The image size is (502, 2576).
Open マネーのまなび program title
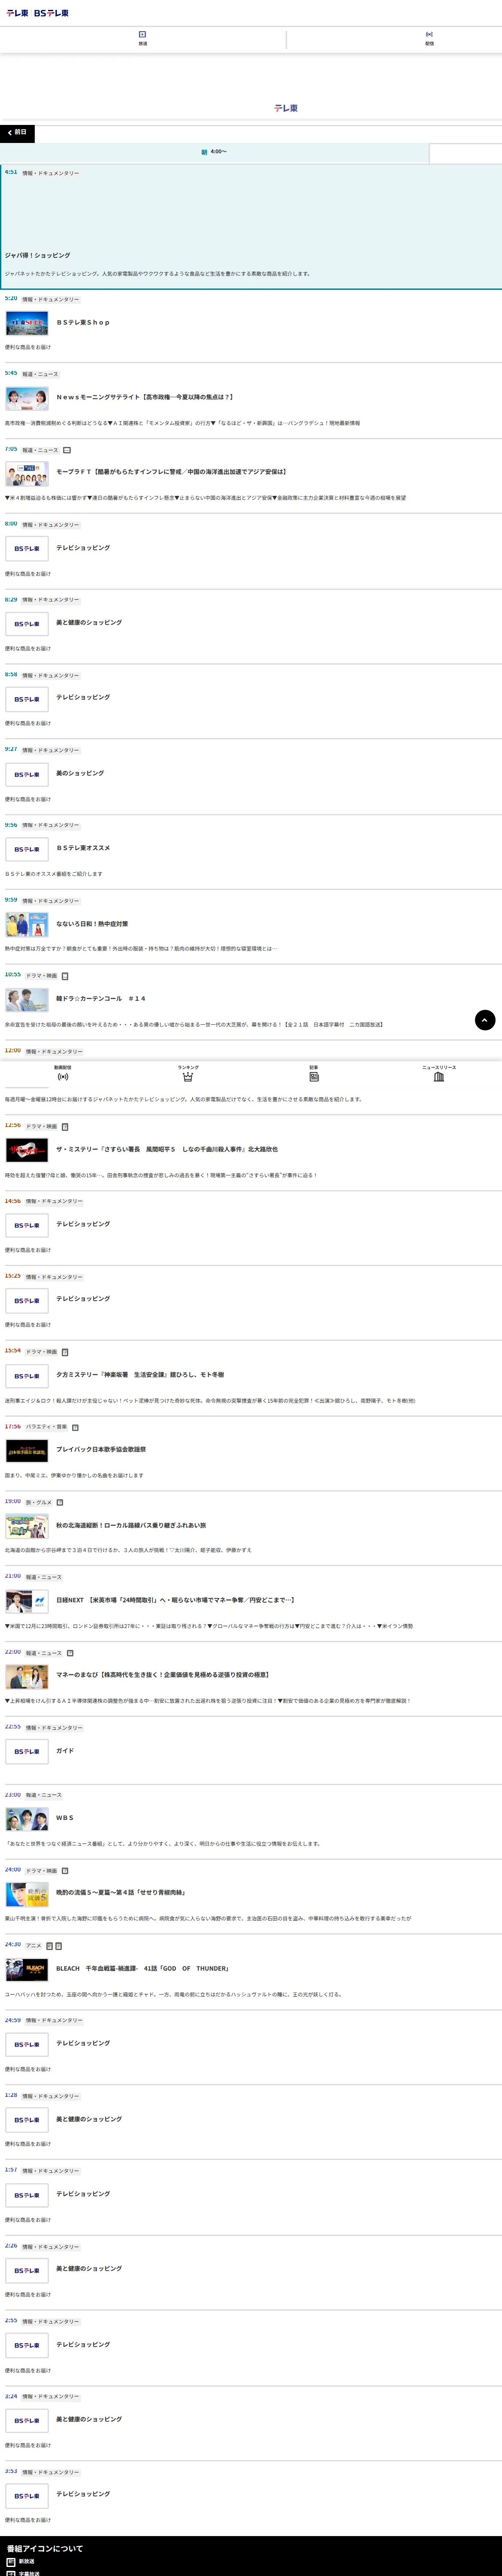click(x=162, y=1675)
